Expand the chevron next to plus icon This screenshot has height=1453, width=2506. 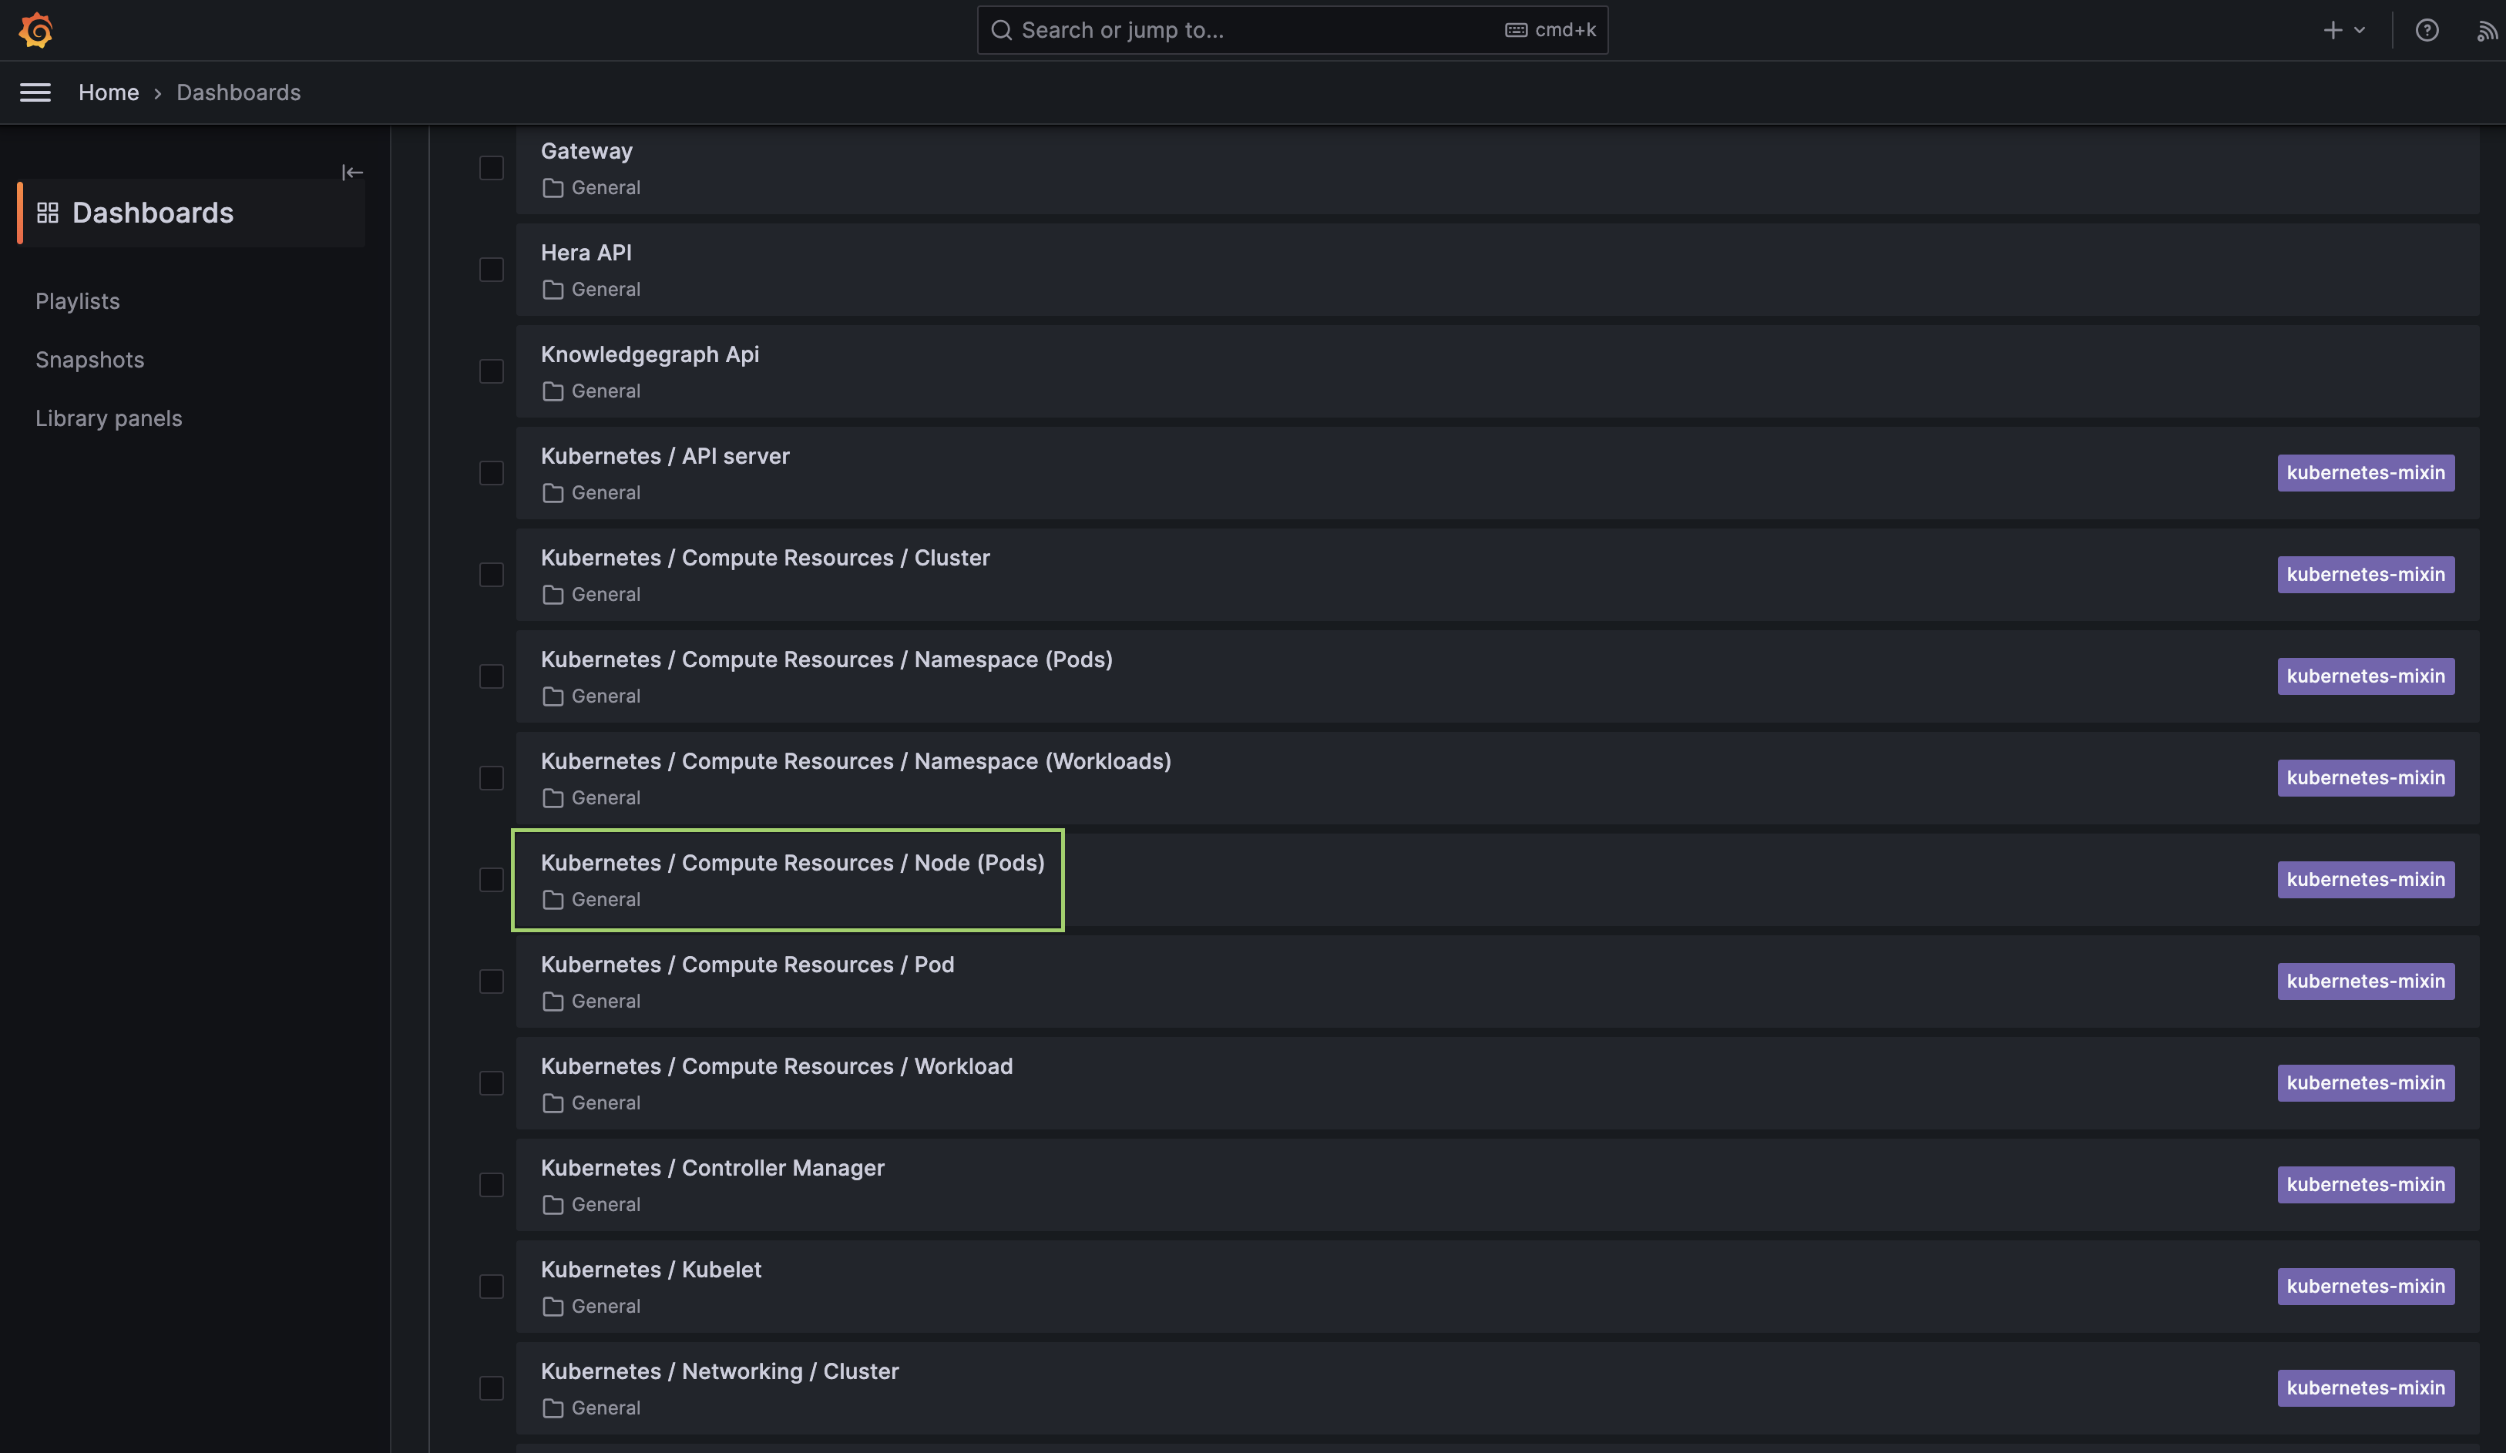2359,30
